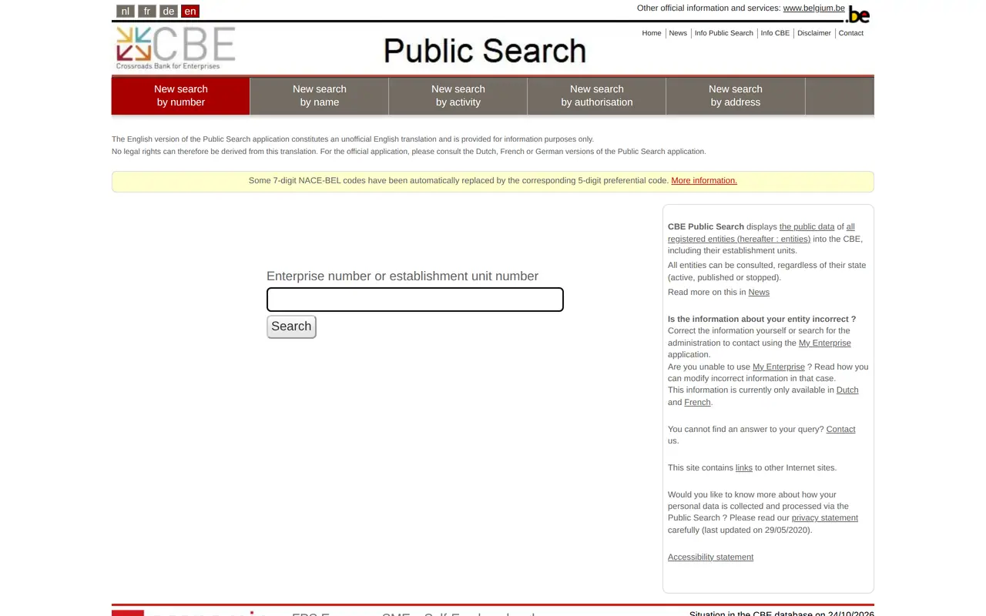This screenshot has height=616, width=986.
Task: Open Disclaimer in top menu
Action: (x=814, y=33)
